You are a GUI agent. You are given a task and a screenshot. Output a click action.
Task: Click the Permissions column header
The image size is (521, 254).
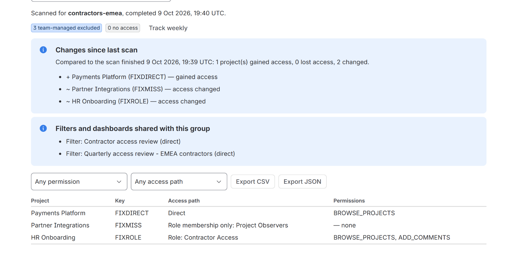(349, 201)
